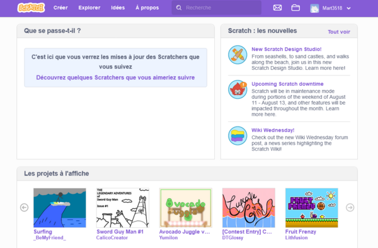Open the messages envelope icon
The image size is (378, 248).
(x=277, y=8)
